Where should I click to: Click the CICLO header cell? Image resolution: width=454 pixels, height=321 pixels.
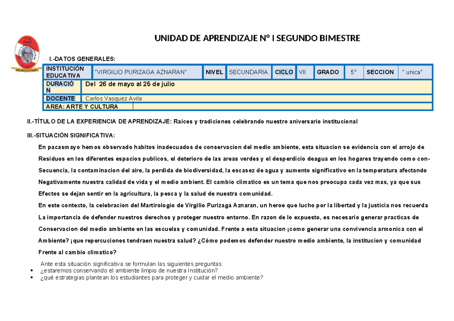tap(284, 72)
